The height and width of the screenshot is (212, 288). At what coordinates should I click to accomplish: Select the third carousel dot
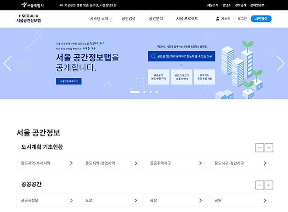150,92
